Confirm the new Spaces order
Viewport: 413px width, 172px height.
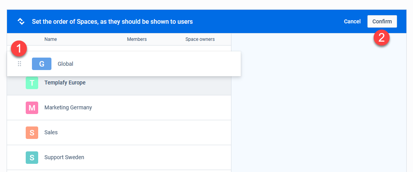[382, 21]
